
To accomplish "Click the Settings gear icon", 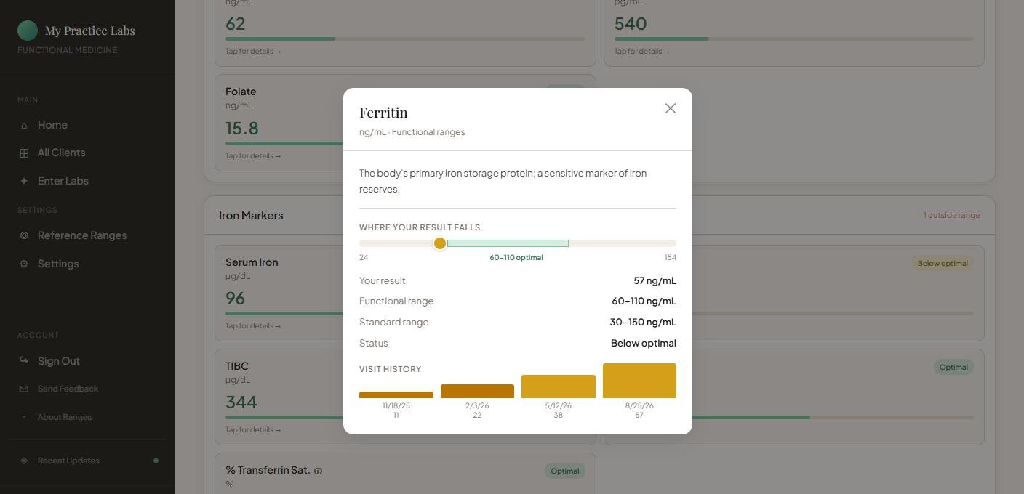I will pos(24,264).
